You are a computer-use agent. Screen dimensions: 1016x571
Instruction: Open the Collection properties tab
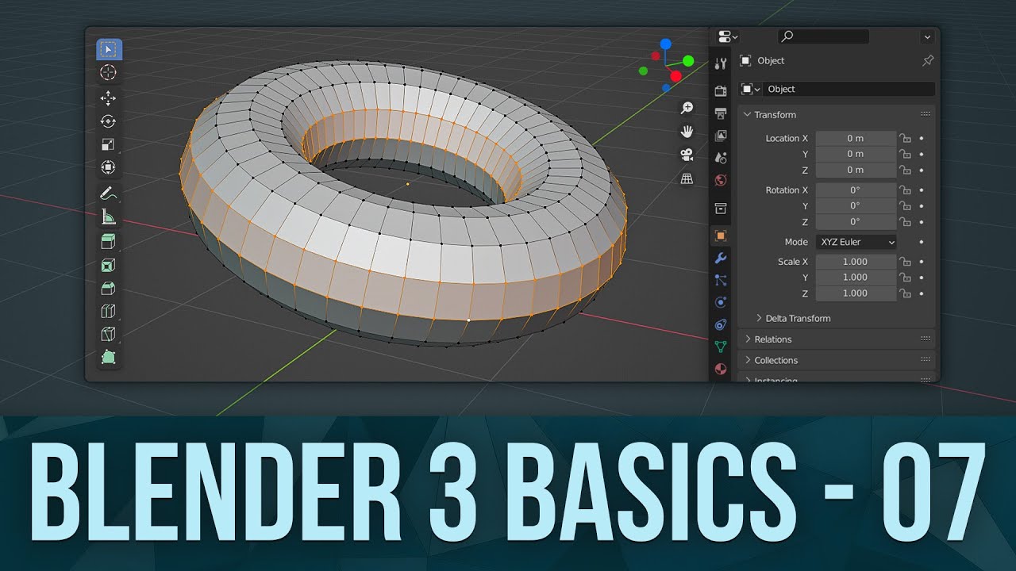pos(721,208)
